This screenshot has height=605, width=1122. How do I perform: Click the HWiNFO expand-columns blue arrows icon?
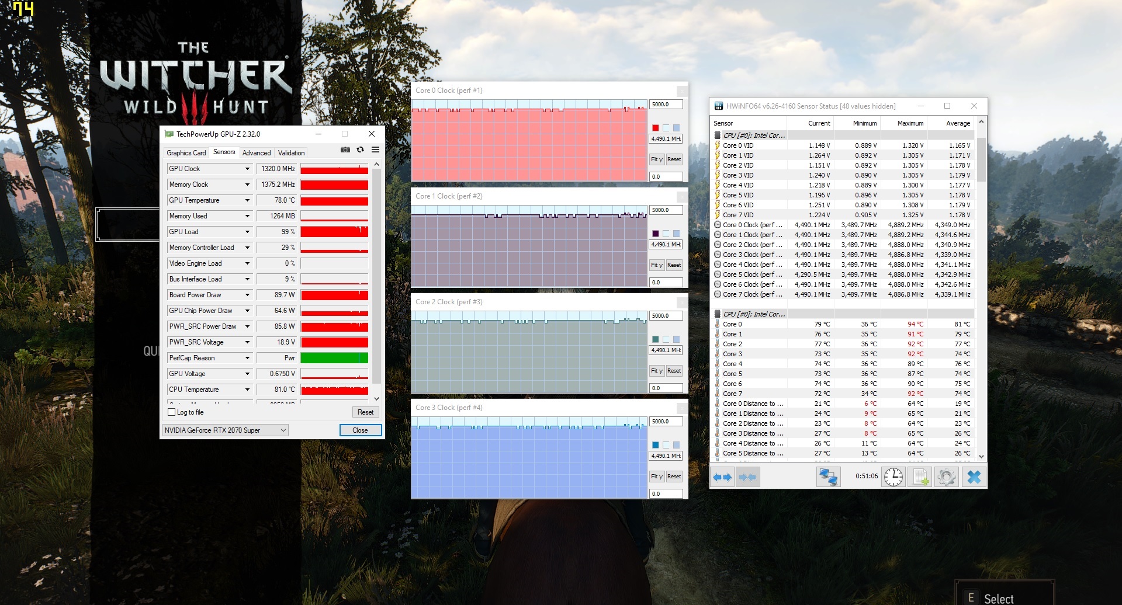coord(722,477)
